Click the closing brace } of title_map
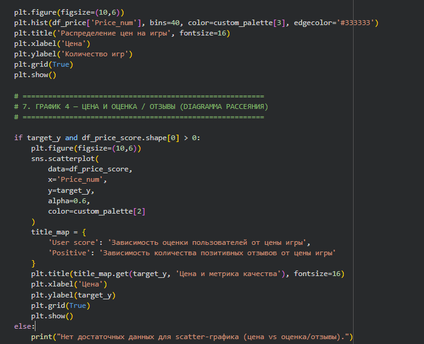 pos(33,263)
